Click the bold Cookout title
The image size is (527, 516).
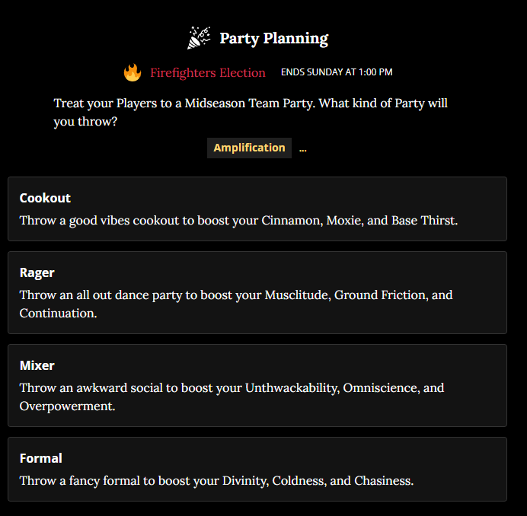(45, 198)
